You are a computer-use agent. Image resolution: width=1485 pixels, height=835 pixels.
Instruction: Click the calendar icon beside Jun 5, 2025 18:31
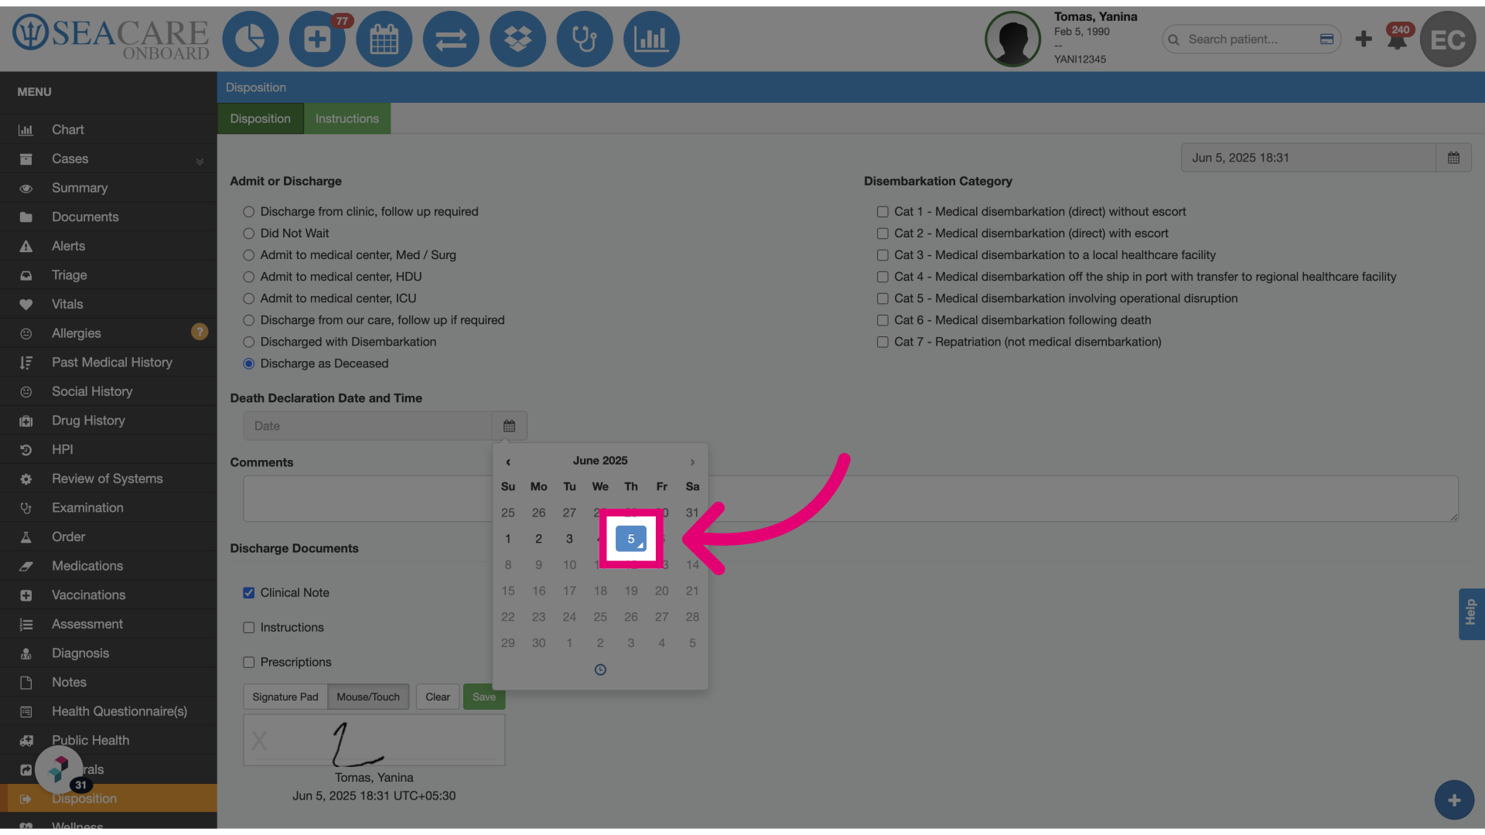(1453, 158)
